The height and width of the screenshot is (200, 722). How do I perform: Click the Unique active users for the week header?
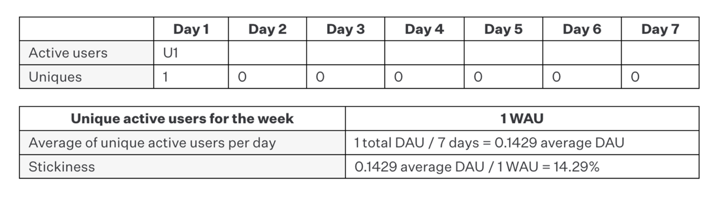click(x=182, y=119)
